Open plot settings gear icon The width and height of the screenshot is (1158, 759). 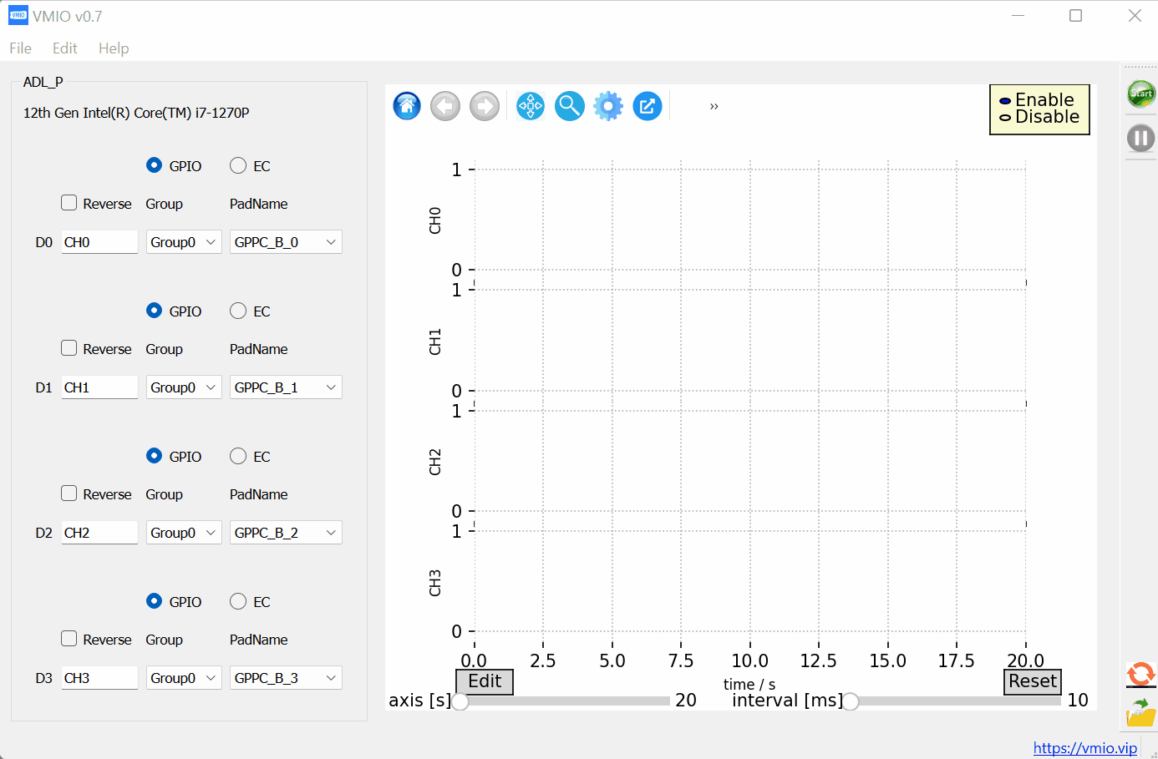[608, 106]
